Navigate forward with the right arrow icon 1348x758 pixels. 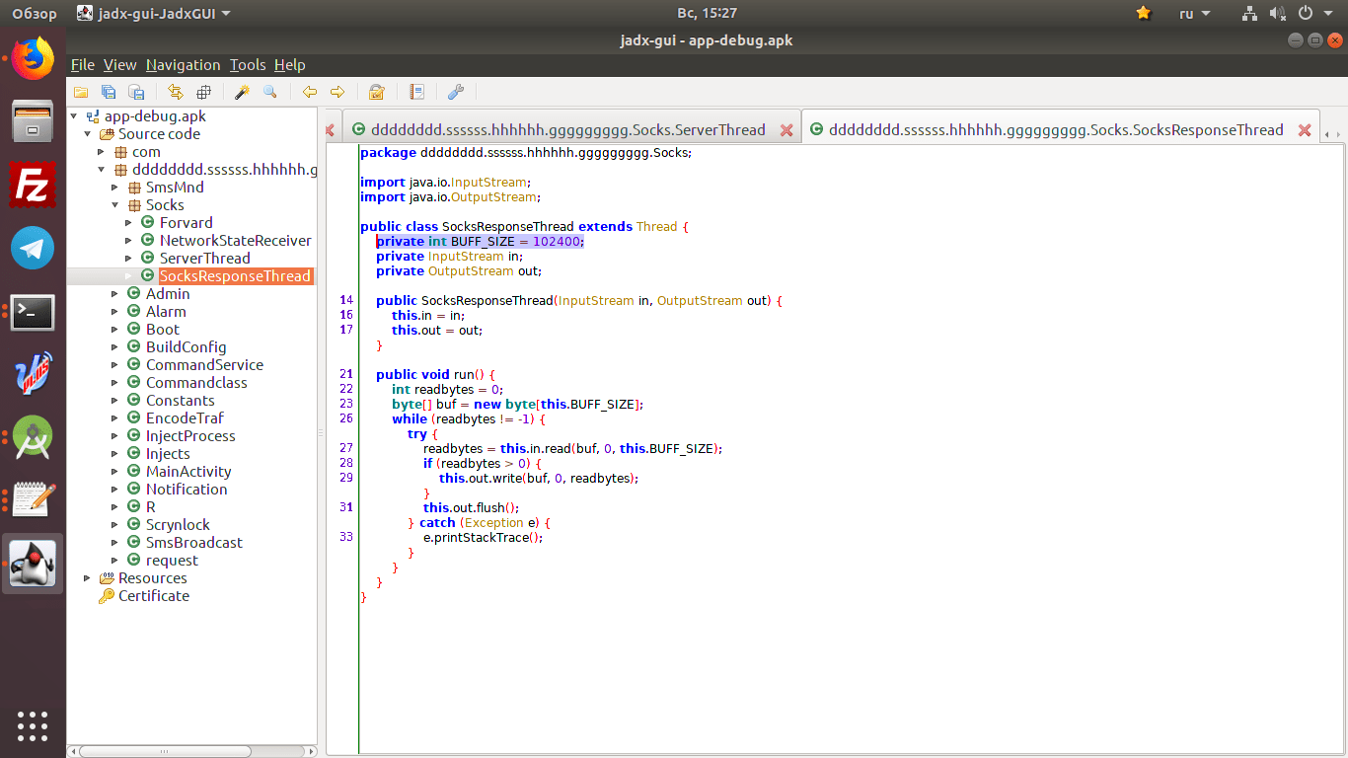click(337, 92)
